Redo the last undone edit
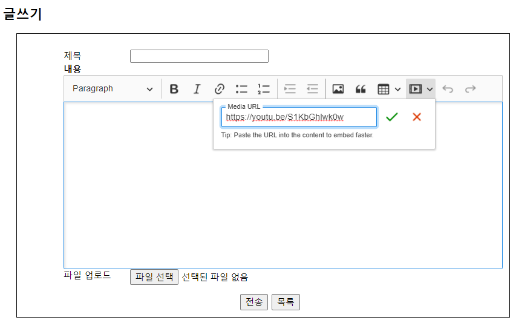The image size is (516, 323). pyautogui.click(x=470, y=89)
